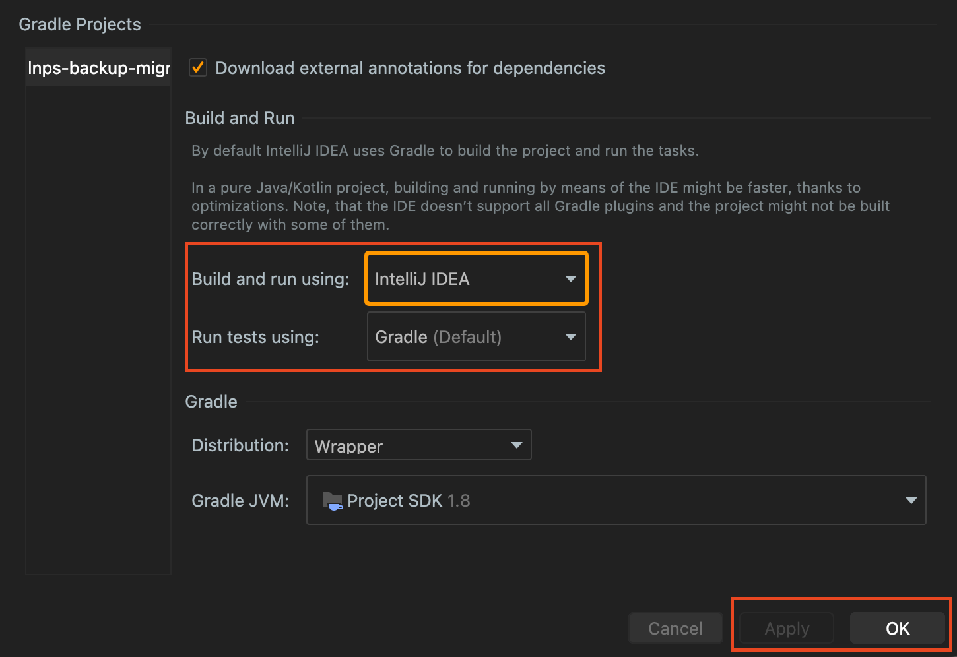Select the lnps-backup-migr project in list
Screen dimensions: 957x657
tap(99, 68)
